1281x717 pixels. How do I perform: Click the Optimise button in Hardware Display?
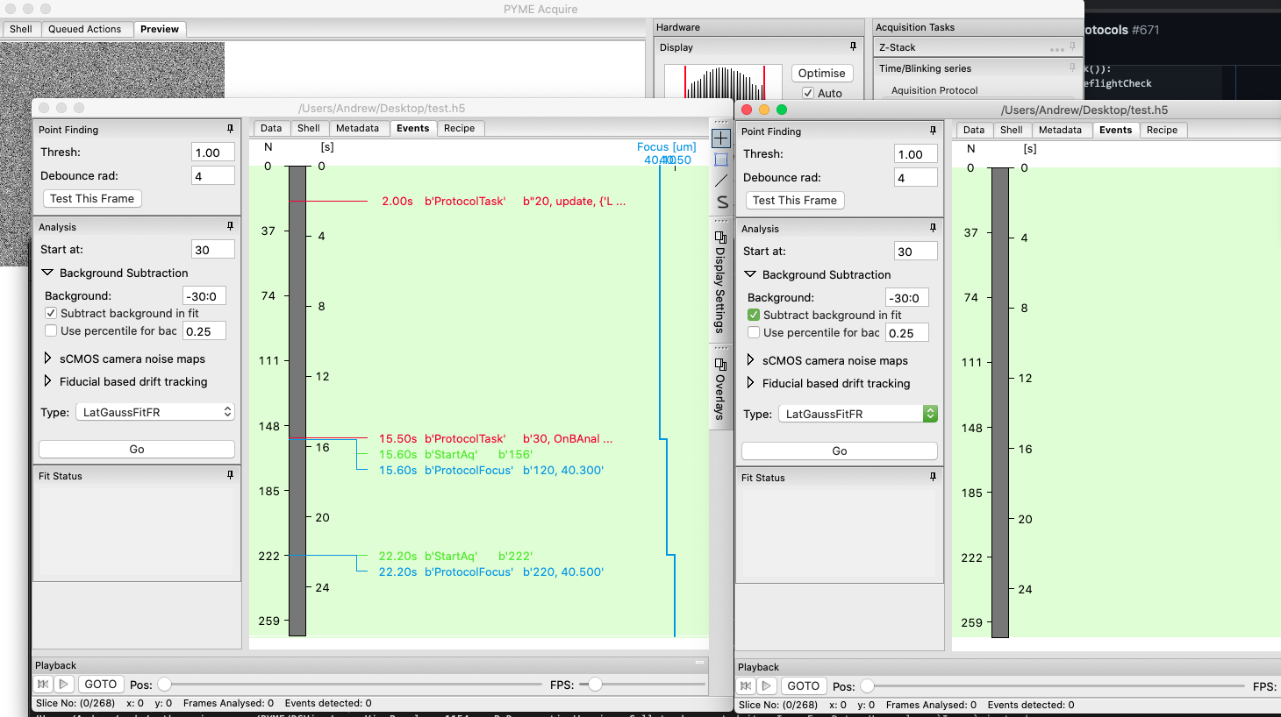coord(821,73)
